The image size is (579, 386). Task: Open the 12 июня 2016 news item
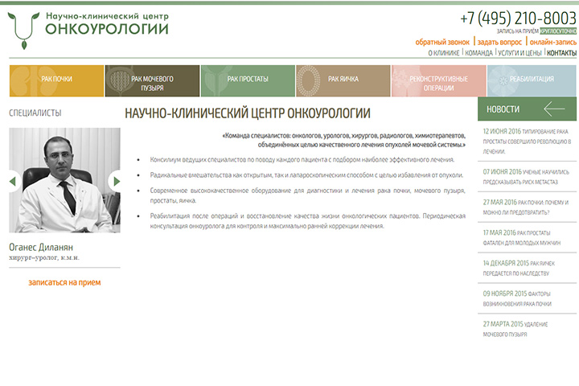pos(527,141)
